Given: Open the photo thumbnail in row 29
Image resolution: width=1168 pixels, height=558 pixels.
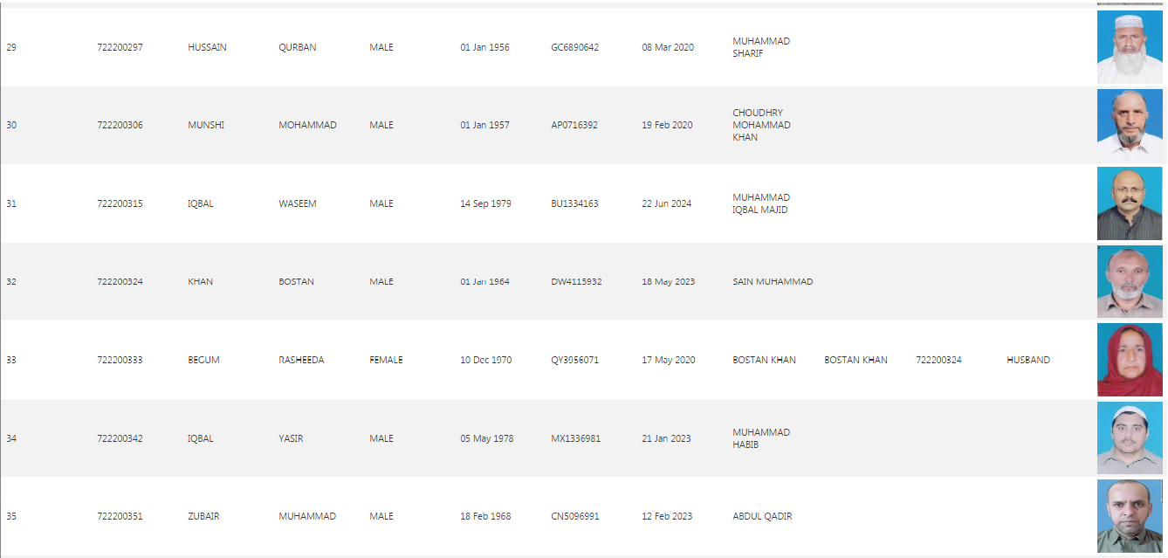Looking at the screenshot, I should point(1129,47).
